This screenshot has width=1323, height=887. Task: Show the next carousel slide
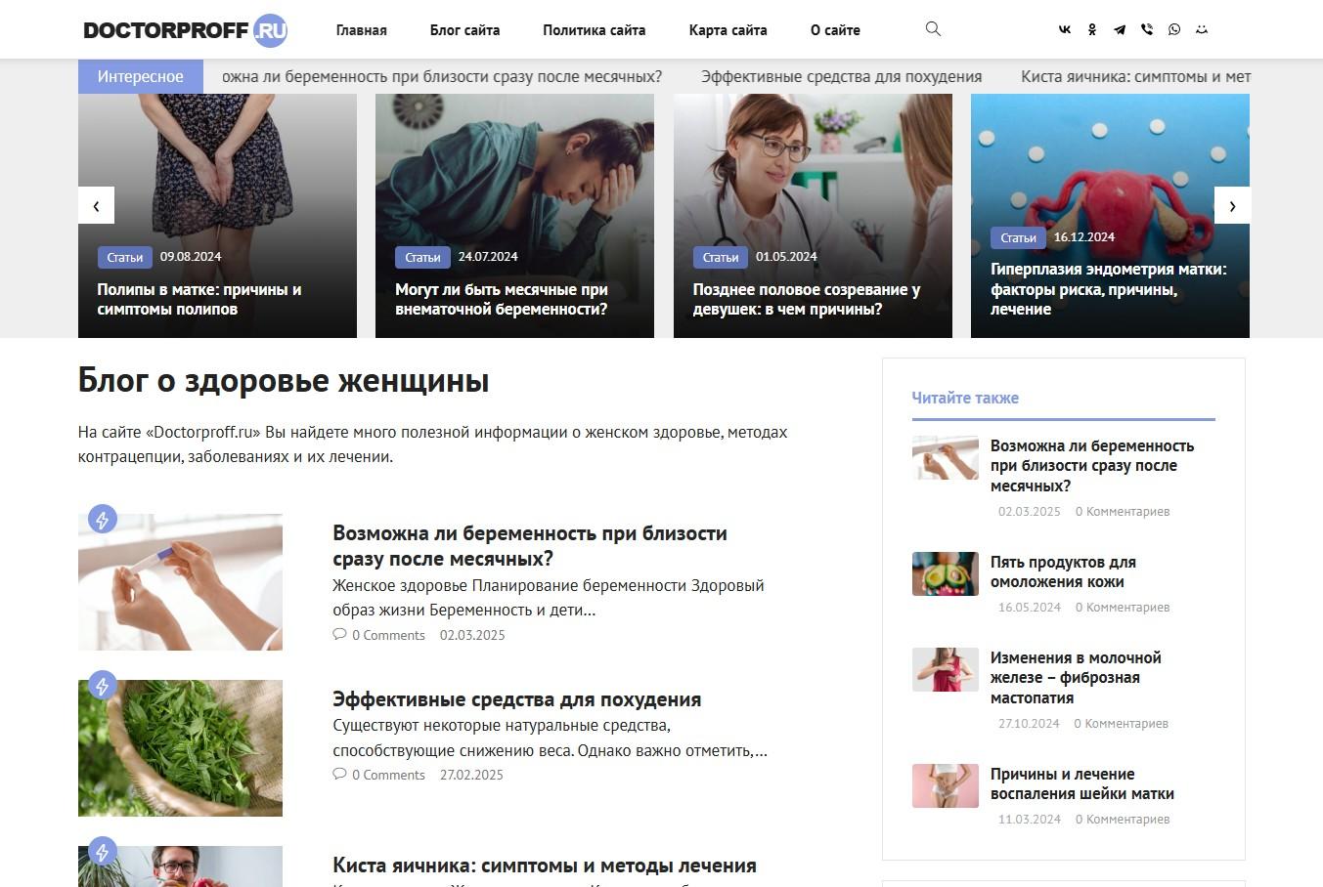point(1232,205)
